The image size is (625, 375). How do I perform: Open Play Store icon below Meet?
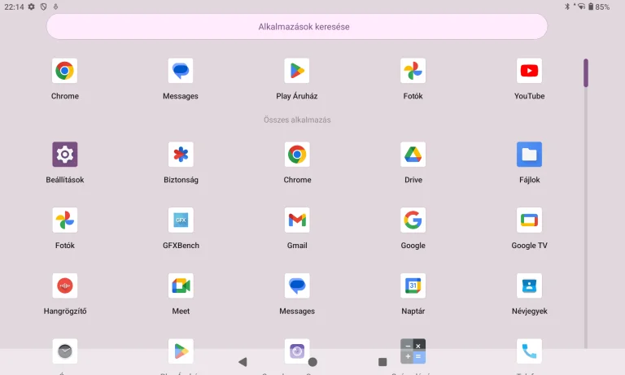tap(181, 351)
